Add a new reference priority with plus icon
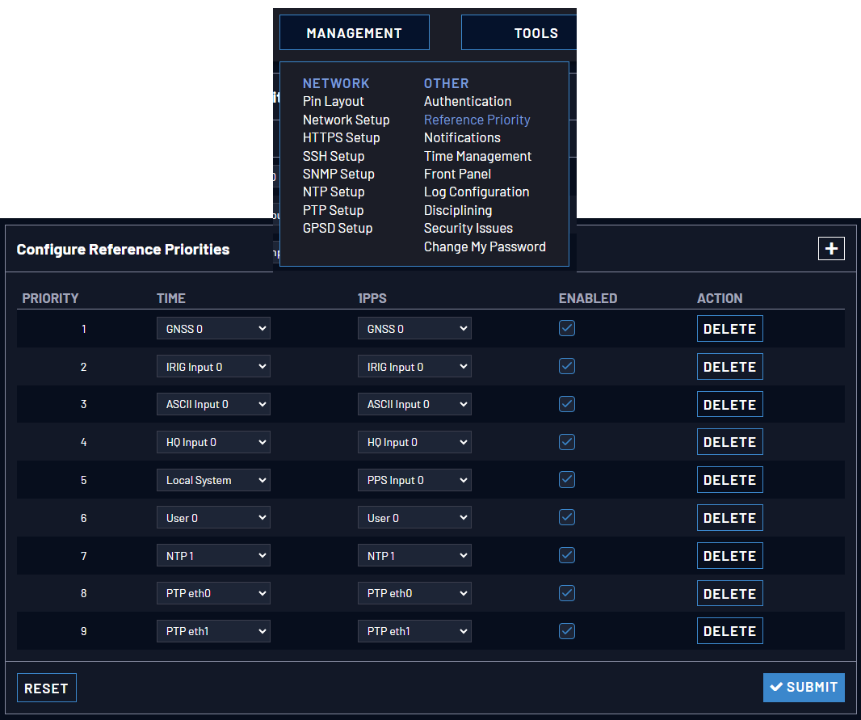Image resolution: width=861 pixels, height=720 pixels. [831, 248]
